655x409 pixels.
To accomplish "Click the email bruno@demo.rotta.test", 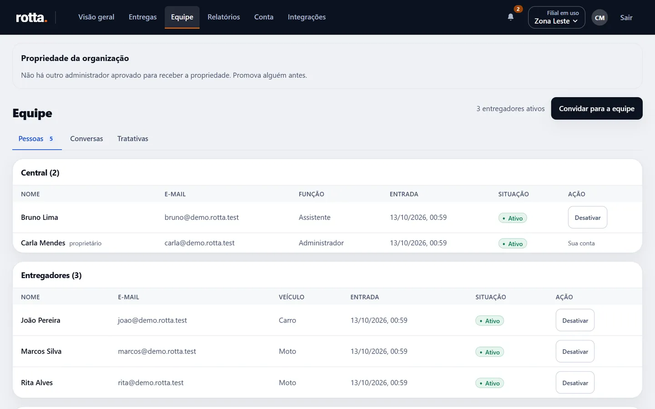I will 202,217.
